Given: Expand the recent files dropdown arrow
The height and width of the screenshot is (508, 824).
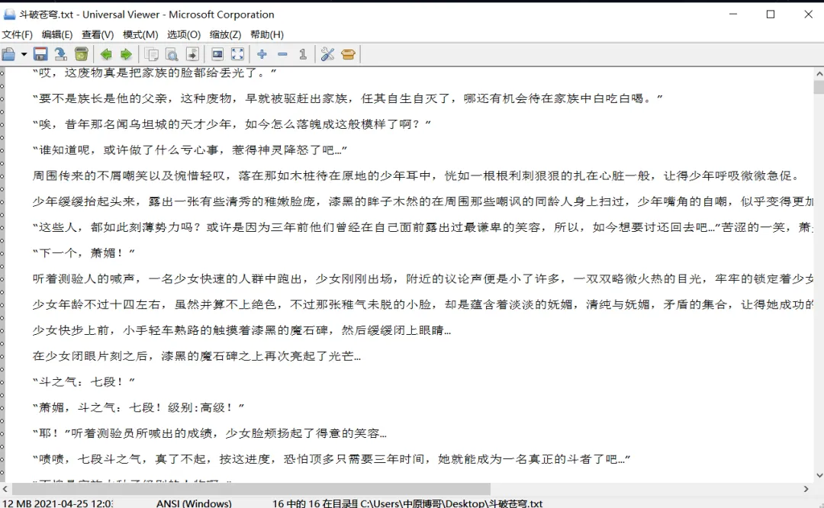Looking at the screenshot, I should click(24, 54).
